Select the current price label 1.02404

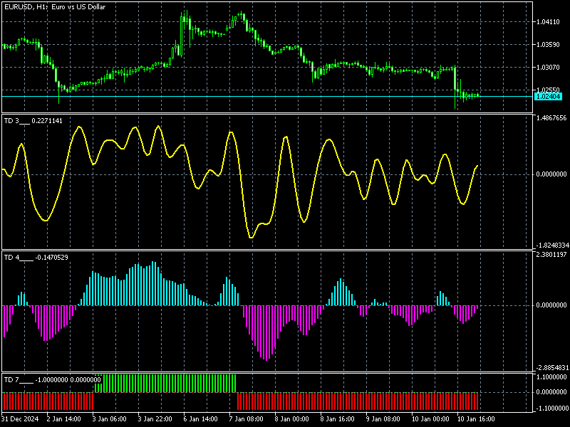coord(548,97)
